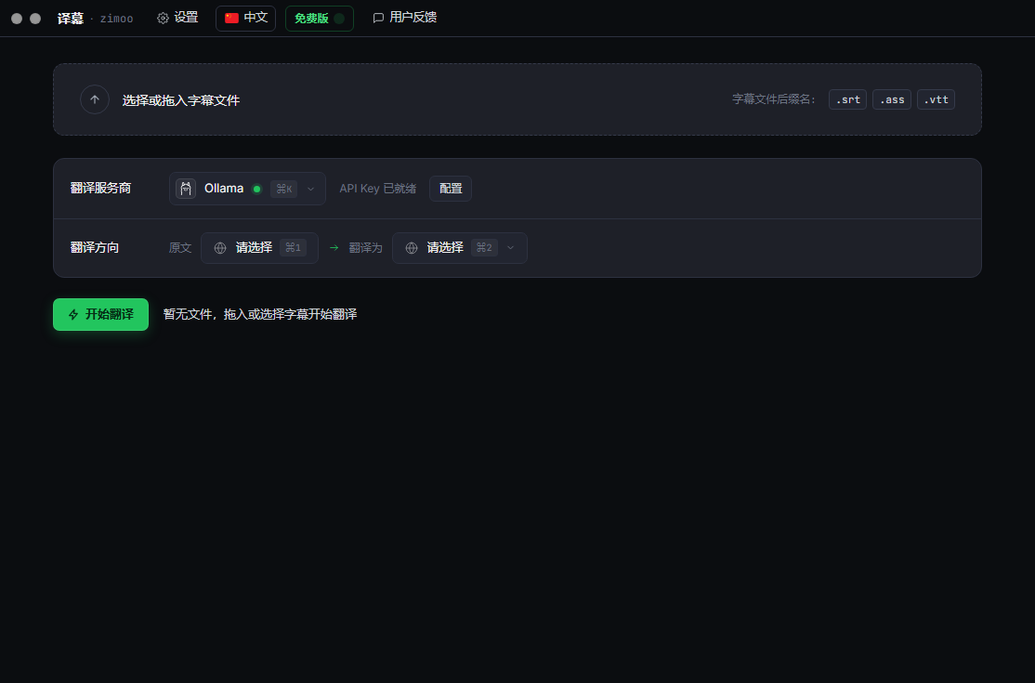Click the green status dot beside Ollama
The height and width of the screenshot is (683, 1035).
click(x=256, y=189)
